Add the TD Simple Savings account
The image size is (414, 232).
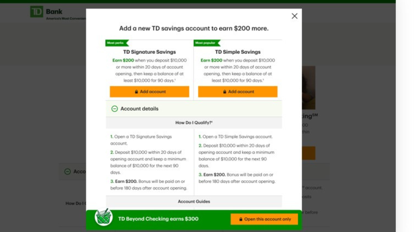(238, 92)
